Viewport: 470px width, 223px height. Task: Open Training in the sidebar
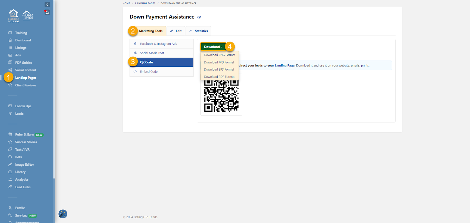[x=21, y=33]
